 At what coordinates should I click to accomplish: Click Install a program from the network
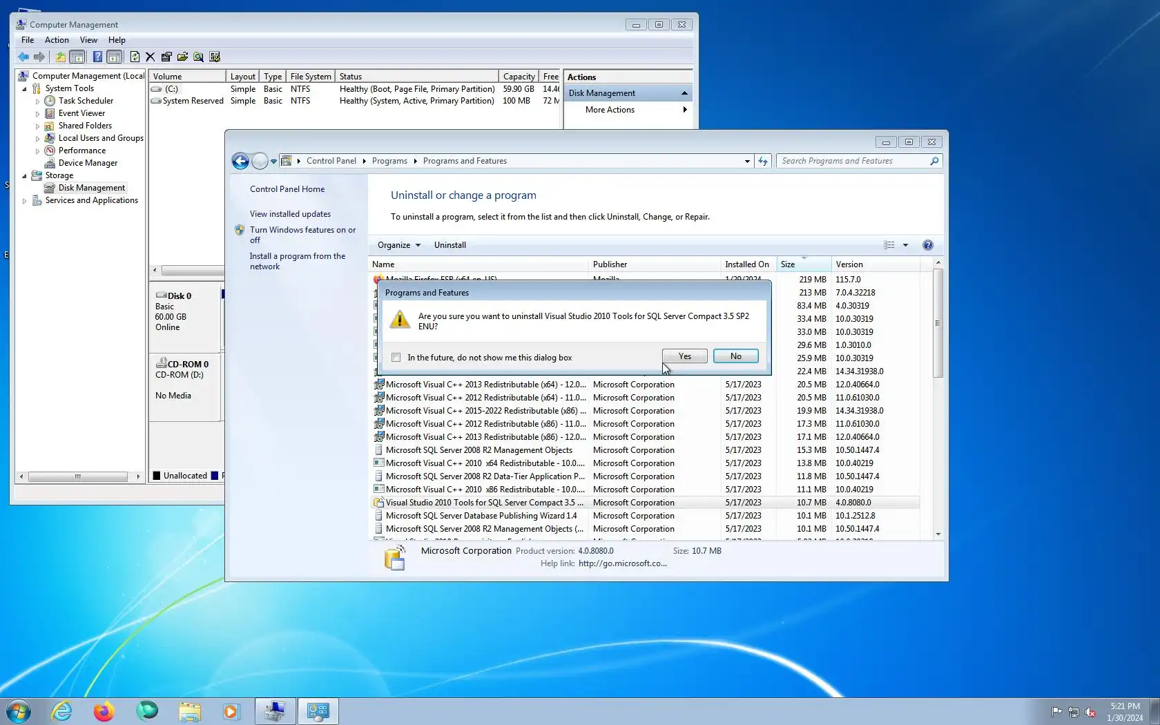[x=298, y=261]
